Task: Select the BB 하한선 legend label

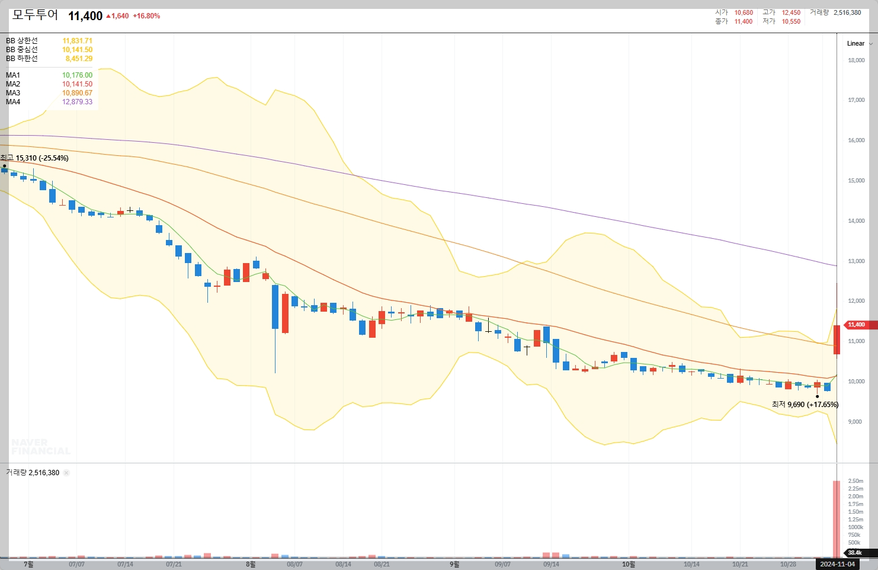Action: tap(22, 59)
